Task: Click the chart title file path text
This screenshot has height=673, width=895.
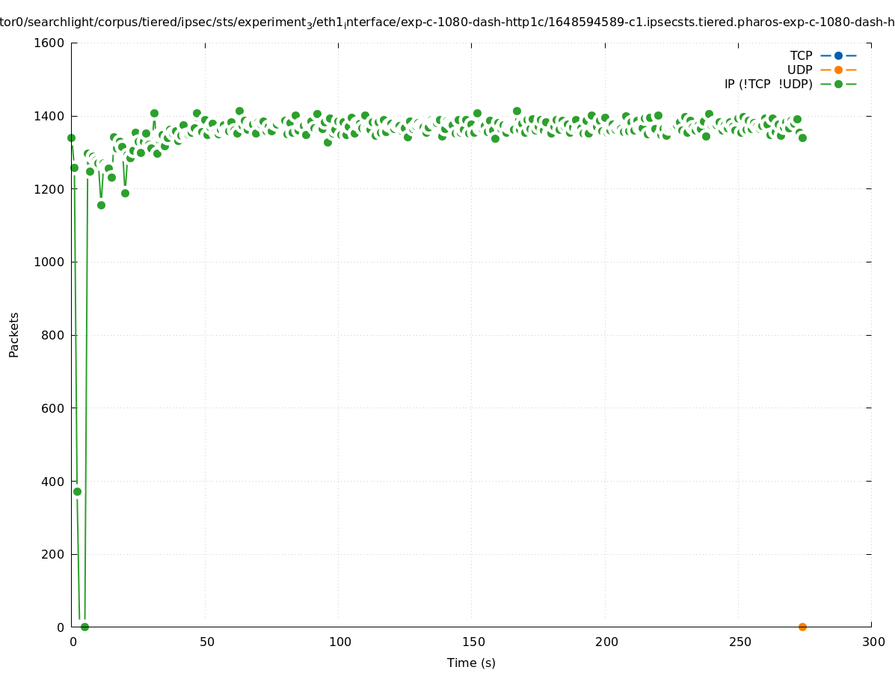Action: pos(447,22)
